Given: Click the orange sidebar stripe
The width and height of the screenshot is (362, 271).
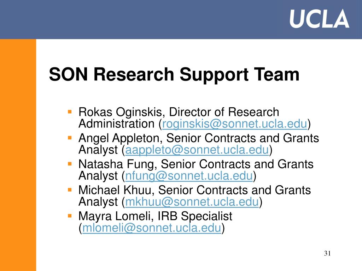Looking at the screenshot, I should [18, 155].
